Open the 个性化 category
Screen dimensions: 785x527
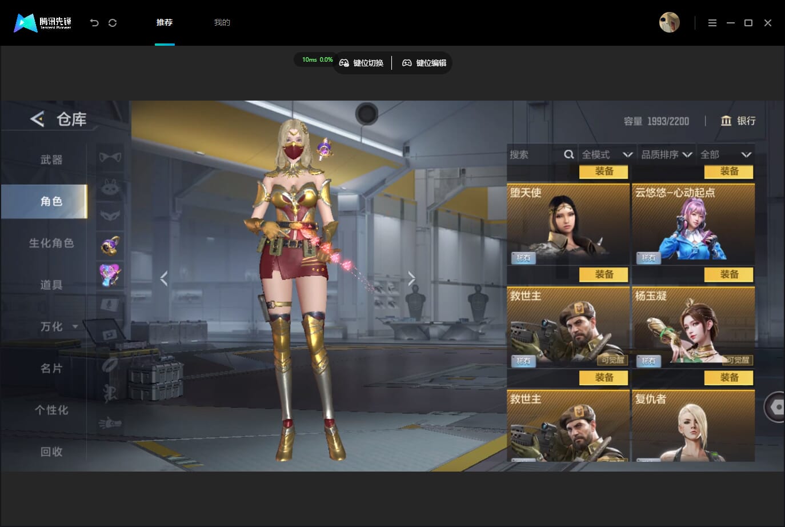(51, 410)
